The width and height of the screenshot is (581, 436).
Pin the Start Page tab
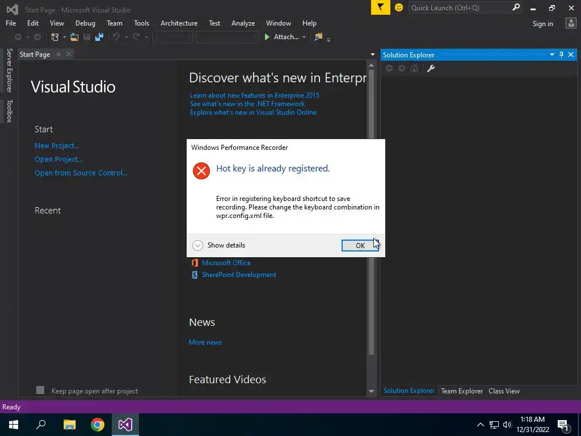[x=58, y=54]
